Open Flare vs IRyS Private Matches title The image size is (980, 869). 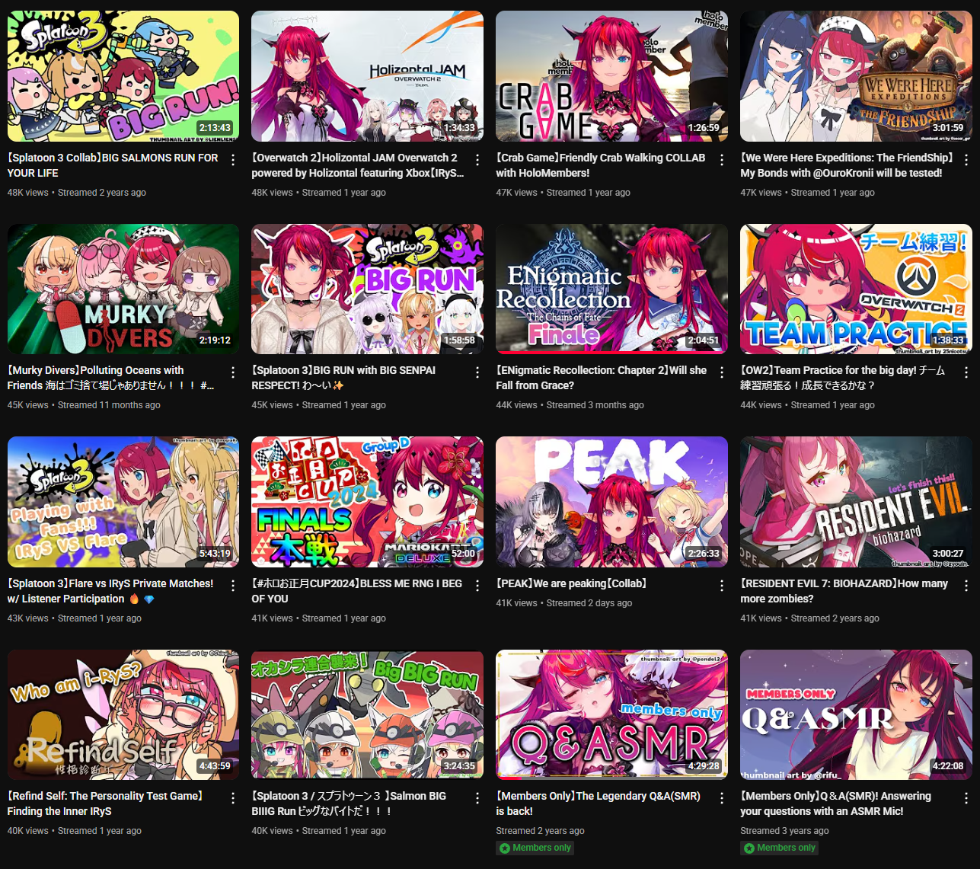coord(111,591)
